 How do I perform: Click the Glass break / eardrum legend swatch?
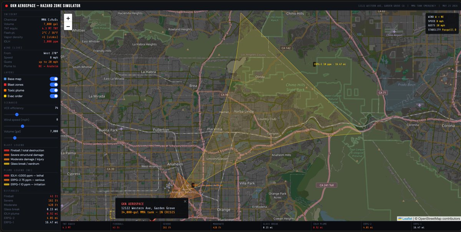[7, 164]
